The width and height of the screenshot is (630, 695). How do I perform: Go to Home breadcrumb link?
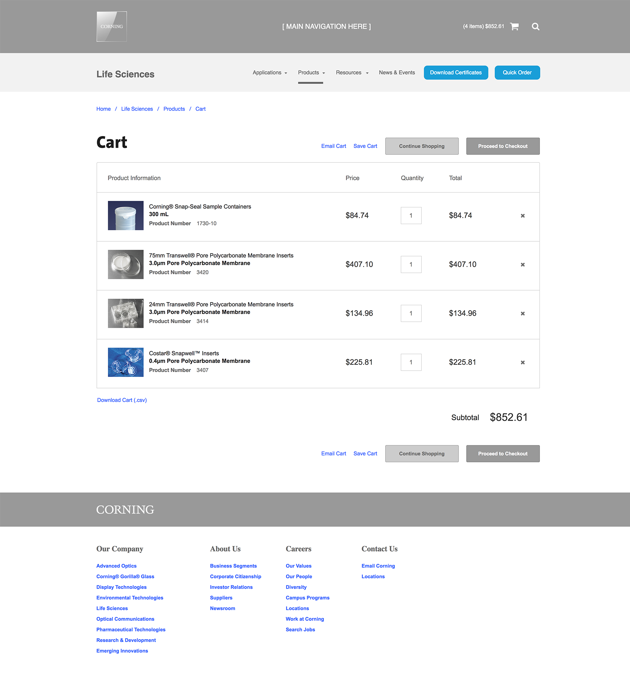103,109
